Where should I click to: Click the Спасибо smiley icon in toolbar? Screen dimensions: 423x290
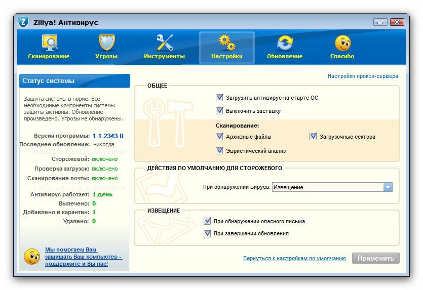click(342, 43)
